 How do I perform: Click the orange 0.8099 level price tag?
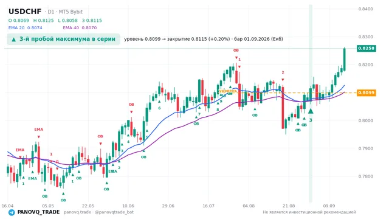point(367,93)
